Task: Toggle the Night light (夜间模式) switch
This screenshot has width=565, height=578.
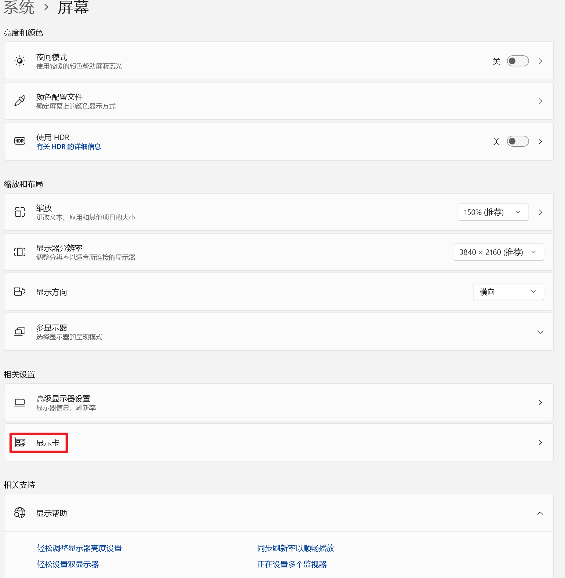Action: [518, 61]
